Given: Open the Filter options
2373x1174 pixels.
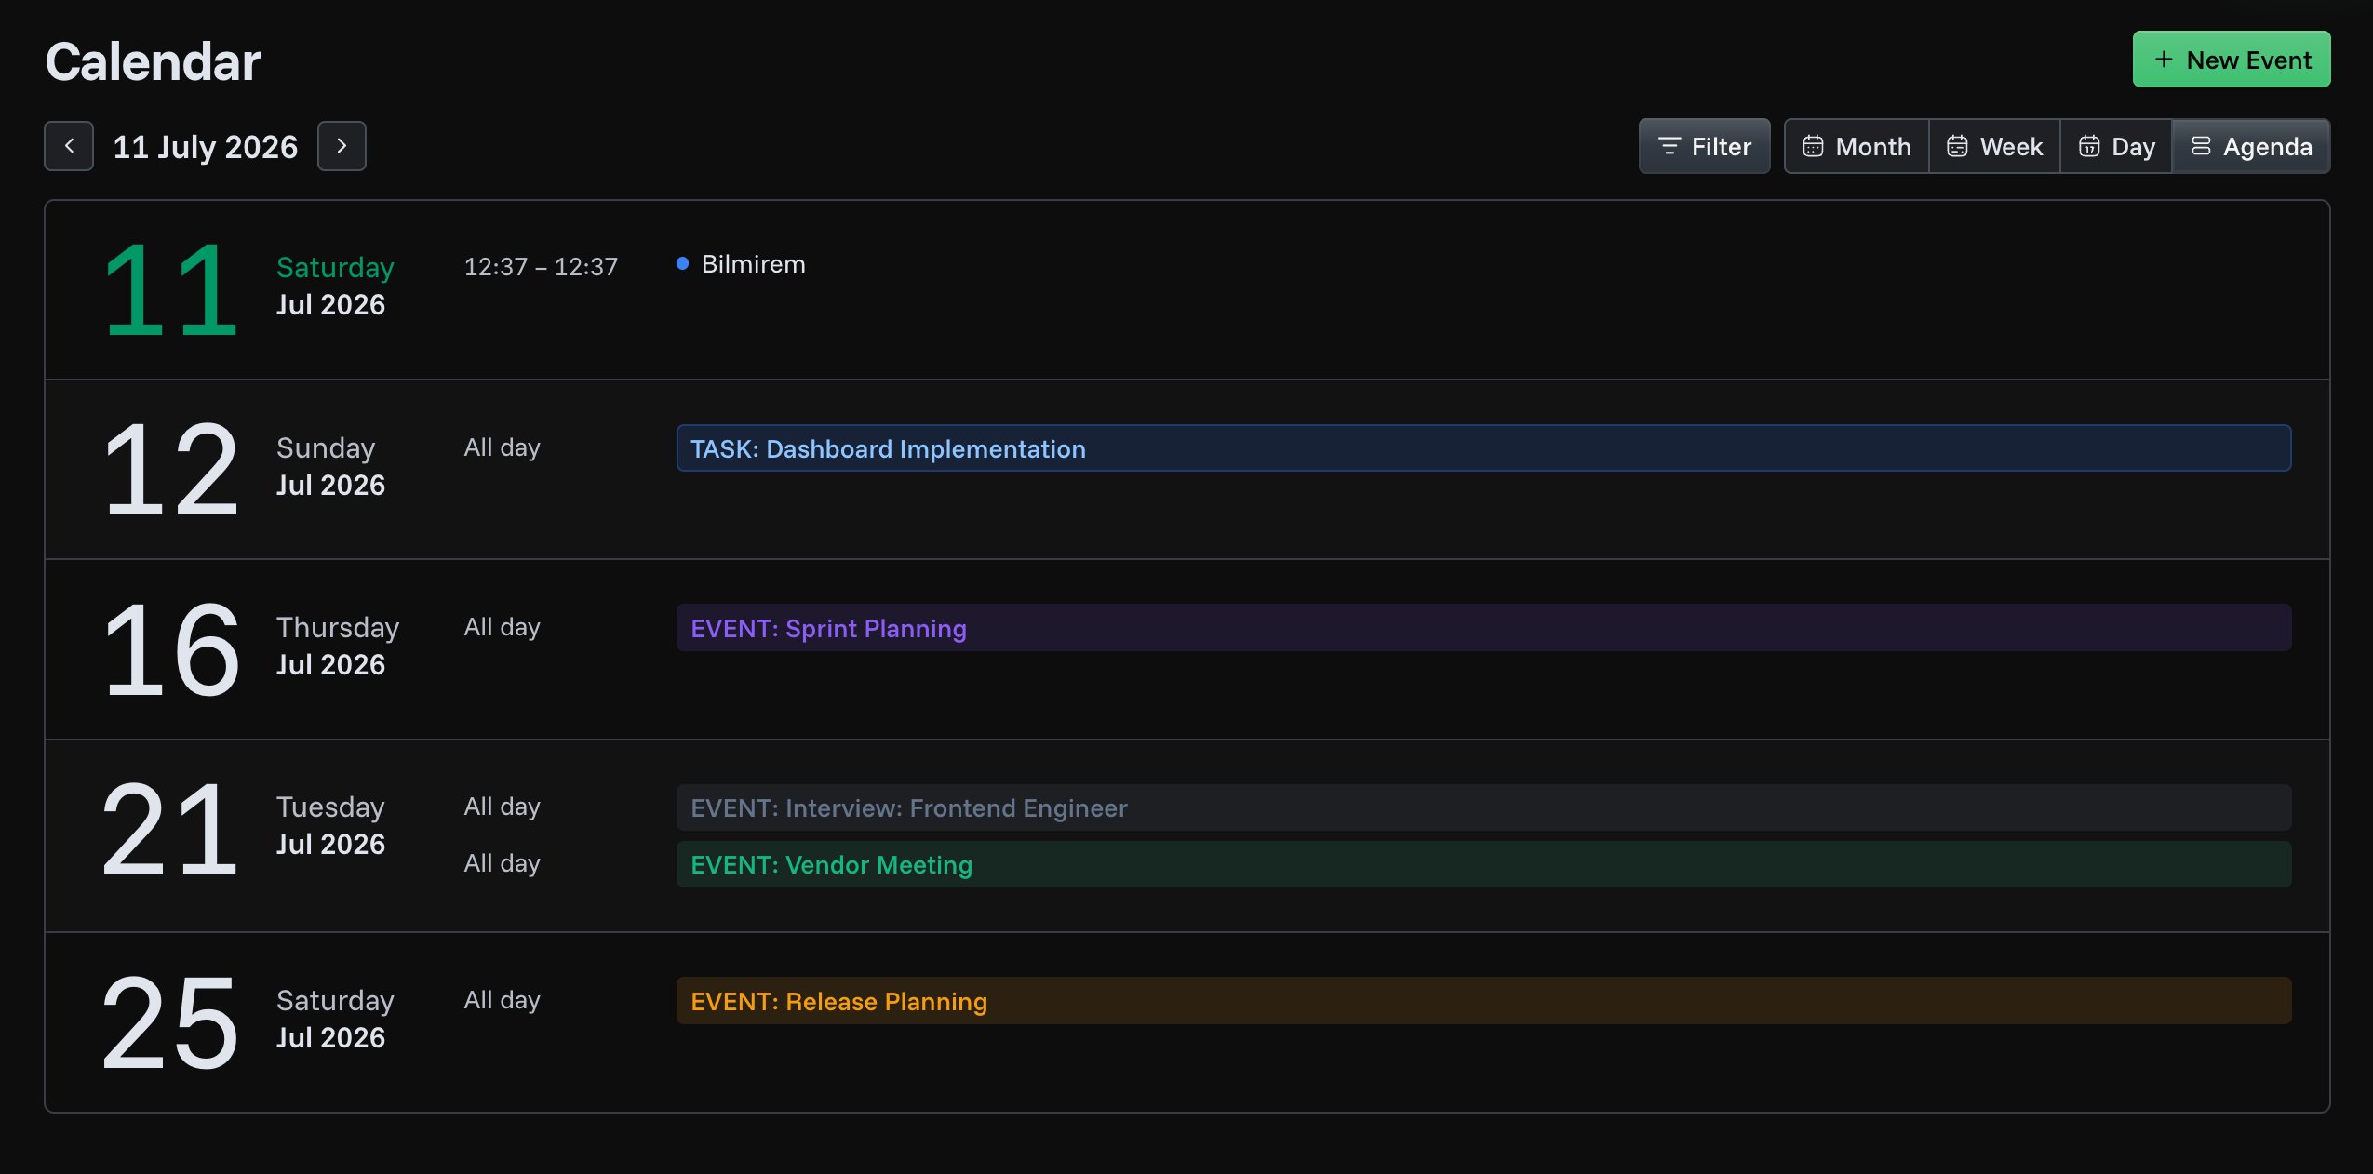Looking at the screenshot, I should click(x=1704, y=146).
